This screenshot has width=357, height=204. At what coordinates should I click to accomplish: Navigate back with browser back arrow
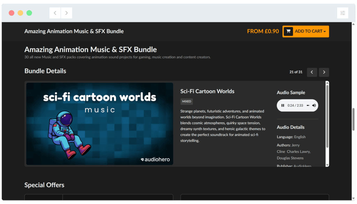click(x=55, y=13)
